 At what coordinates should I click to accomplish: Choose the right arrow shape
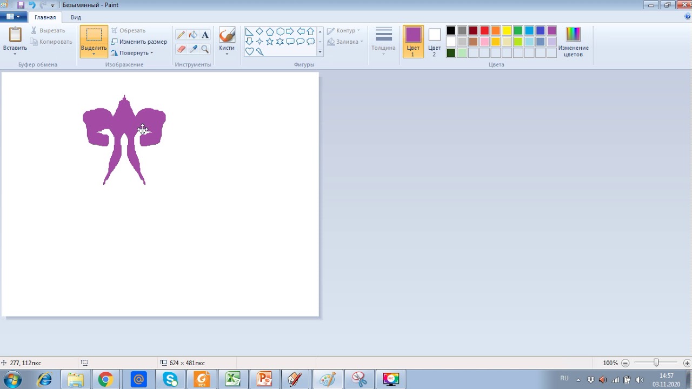[290, 31]
